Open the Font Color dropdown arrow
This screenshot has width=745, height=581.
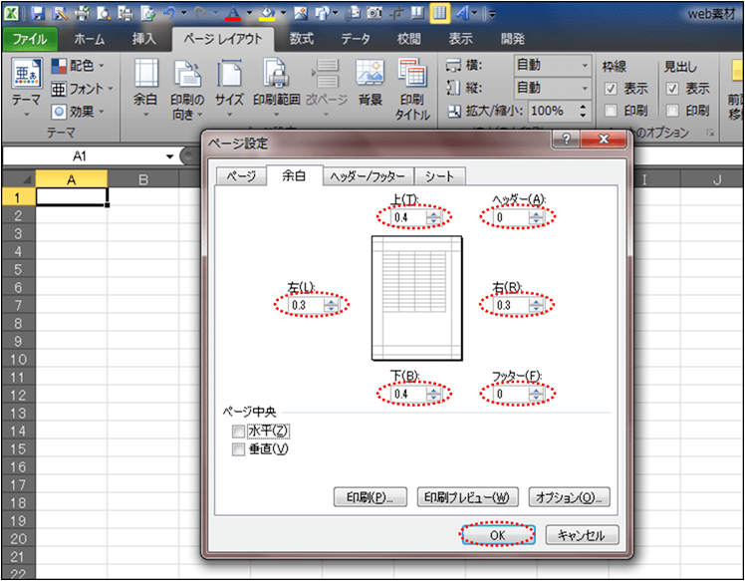(x=249, y=14)
